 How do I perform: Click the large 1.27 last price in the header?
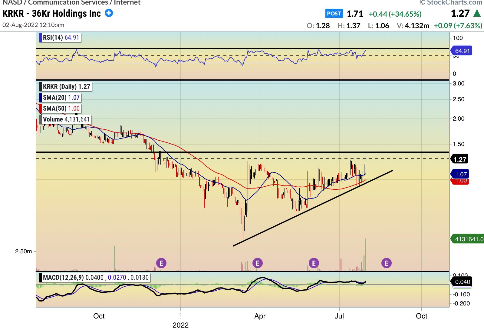pos(460,13)
